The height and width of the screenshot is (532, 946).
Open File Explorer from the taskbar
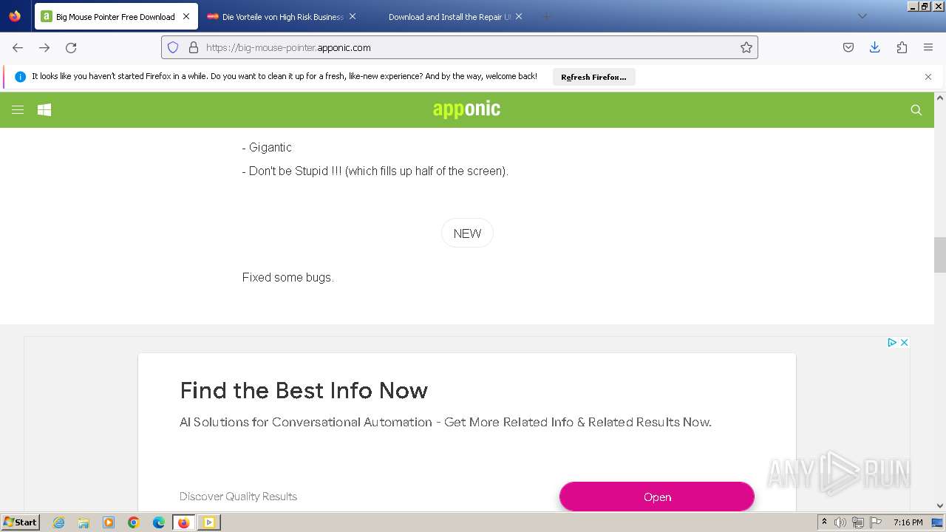(x=84, y=522)
